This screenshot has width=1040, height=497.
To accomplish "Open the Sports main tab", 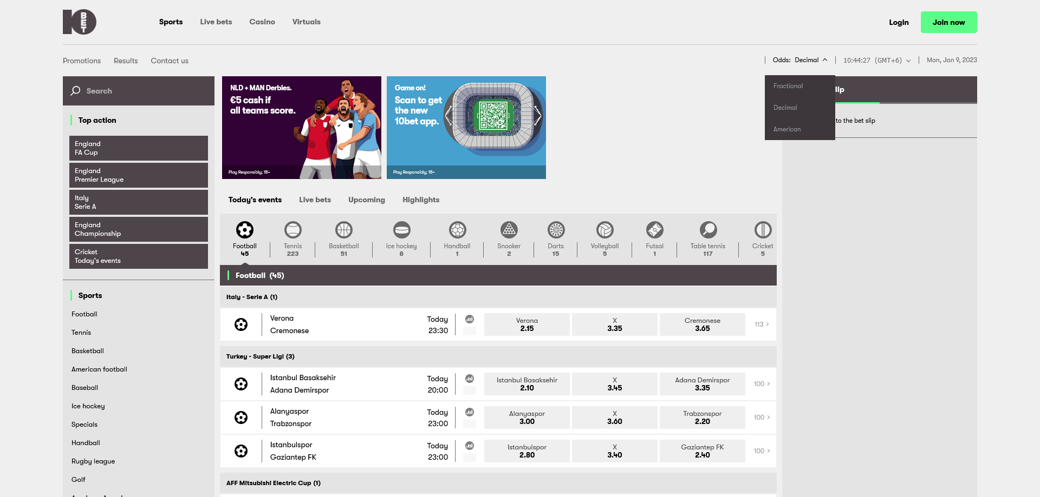I will point(171,22).
